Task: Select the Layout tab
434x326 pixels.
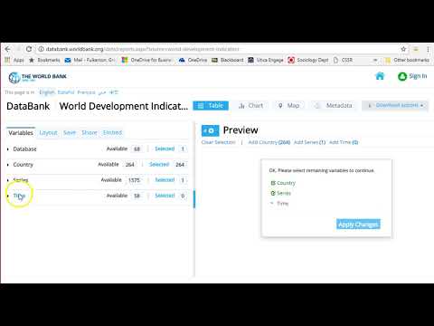Action: pos(48,133)
